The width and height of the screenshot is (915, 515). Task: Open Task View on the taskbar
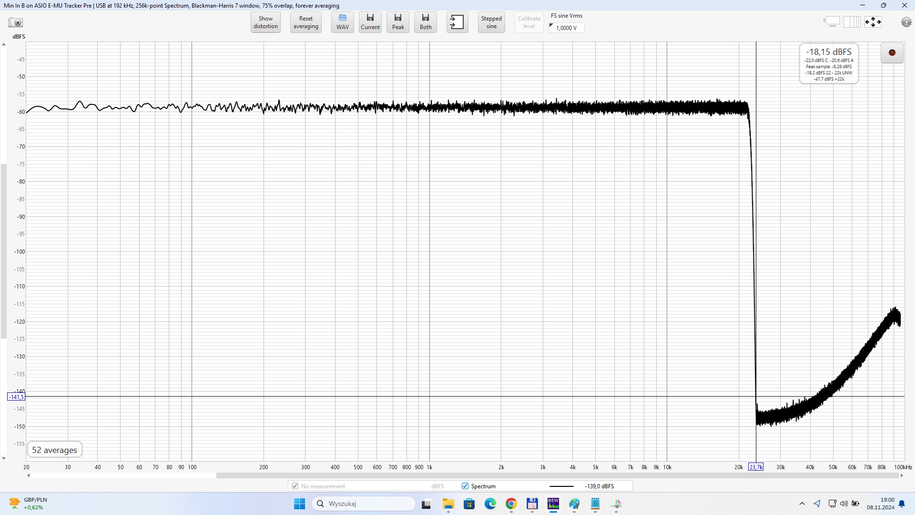pyautogui.click(x=426, y=504)
